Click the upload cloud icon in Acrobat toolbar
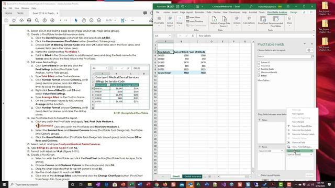This screenshot has width=335, height=188. [21, 20]
